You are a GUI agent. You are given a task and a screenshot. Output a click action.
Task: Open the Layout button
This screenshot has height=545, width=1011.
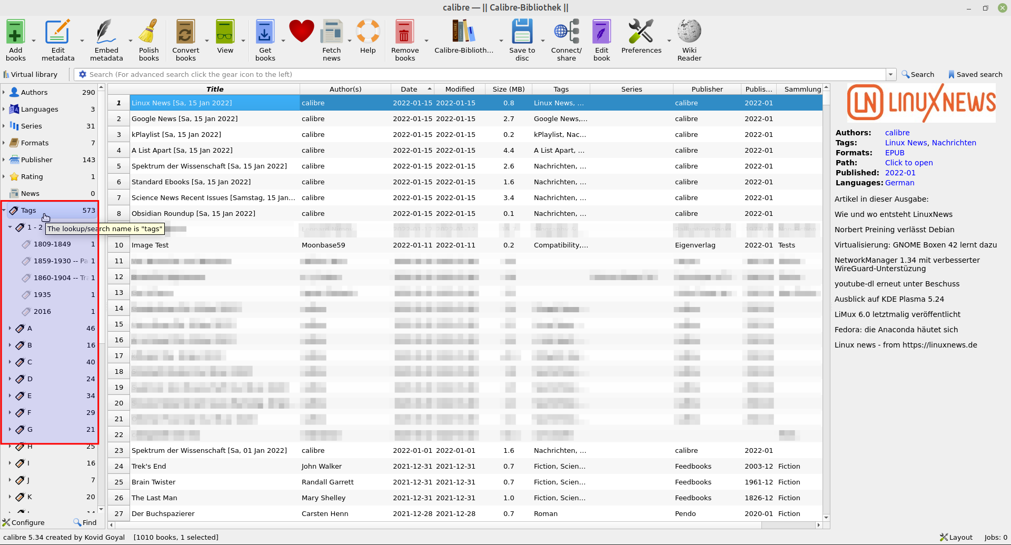[956, 537]
